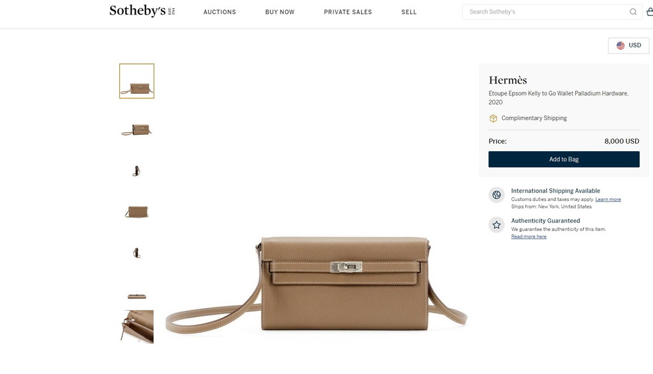The image size is (653, 374).
Task: Click the search magnifier icon
Action: coord(633,11)
